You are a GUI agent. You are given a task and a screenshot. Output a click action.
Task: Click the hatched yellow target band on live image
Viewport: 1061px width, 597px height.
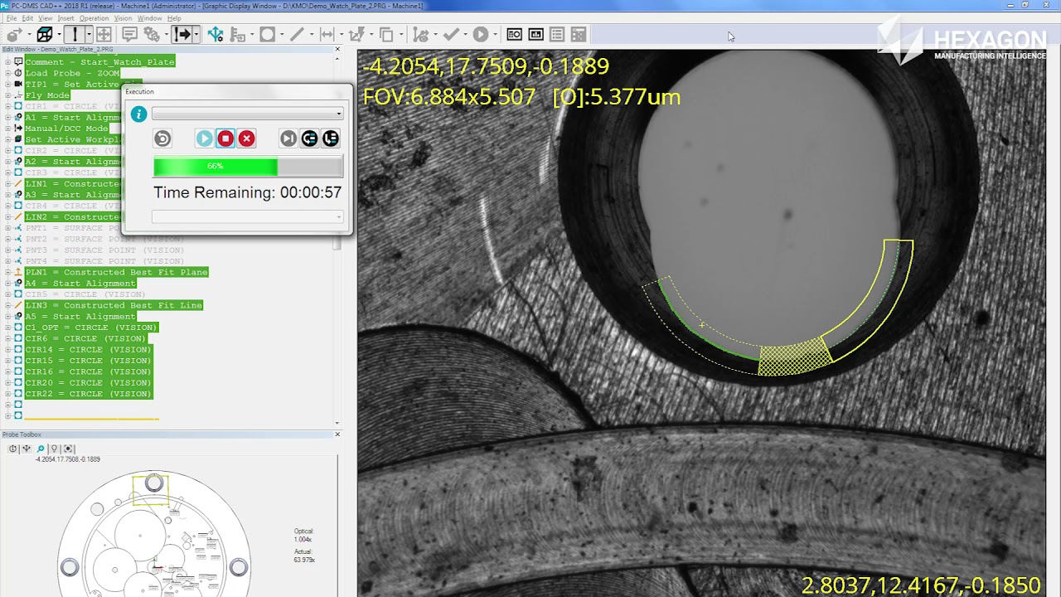click(x=795, y=357)
